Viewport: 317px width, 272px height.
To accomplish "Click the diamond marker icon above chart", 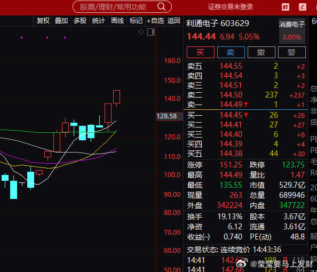I will (141, 31).
